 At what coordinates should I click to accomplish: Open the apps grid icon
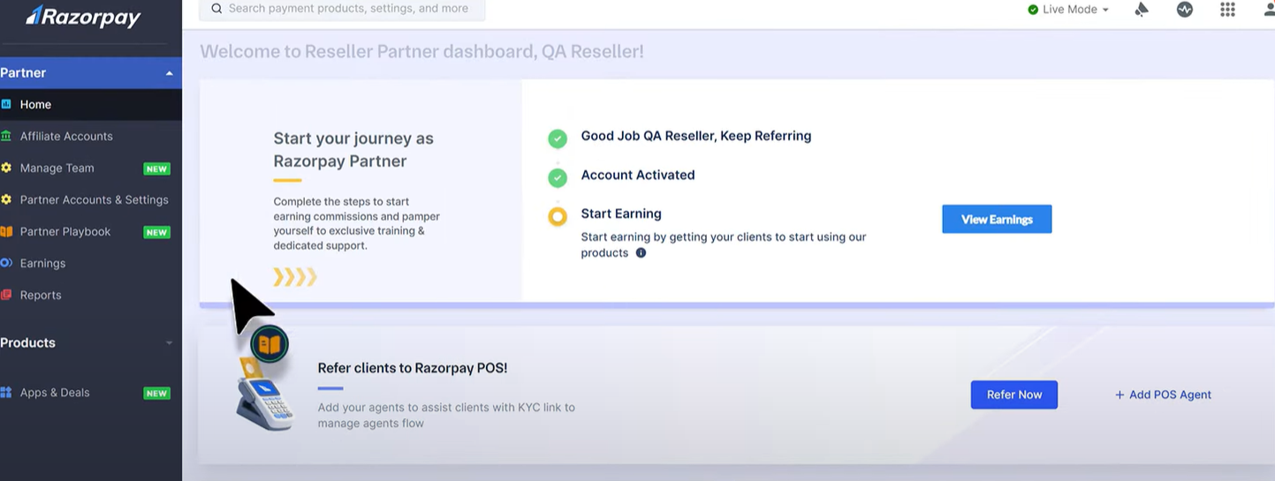[x=1227, y=10]
